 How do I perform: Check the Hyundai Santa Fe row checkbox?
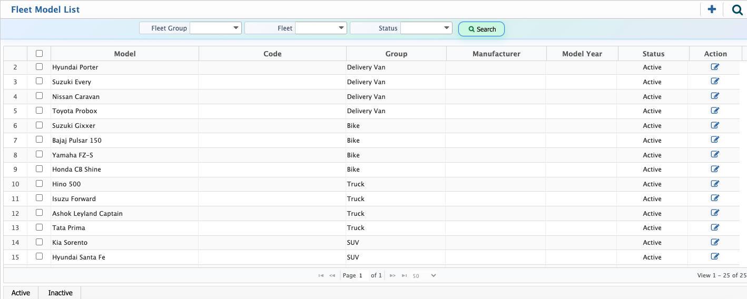pyautogui.click(x=39, y=256)
